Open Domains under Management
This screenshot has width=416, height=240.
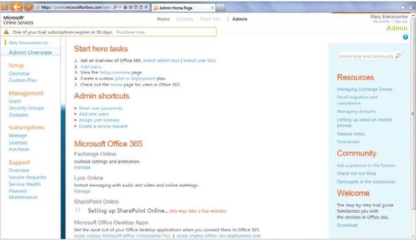click(18, 115)
